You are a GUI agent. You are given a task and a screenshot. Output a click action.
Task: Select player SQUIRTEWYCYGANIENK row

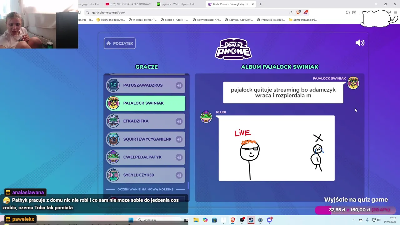click(x=146, y=139)
